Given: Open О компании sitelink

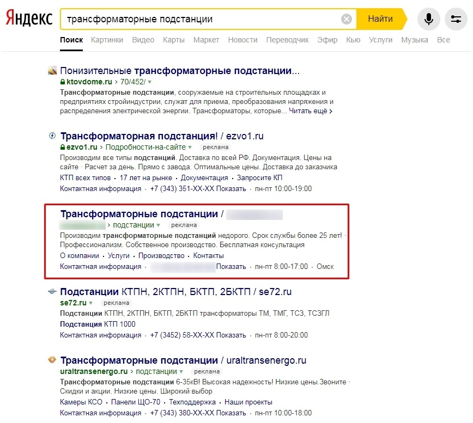Looking at the screenshot, I should click(x=80, y=255).
